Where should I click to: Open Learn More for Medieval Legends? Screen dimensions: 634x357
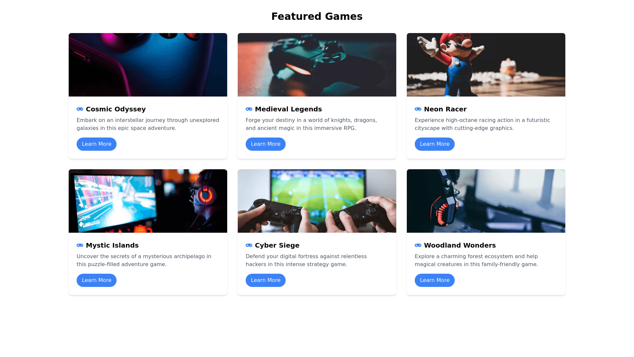(265, 144)
